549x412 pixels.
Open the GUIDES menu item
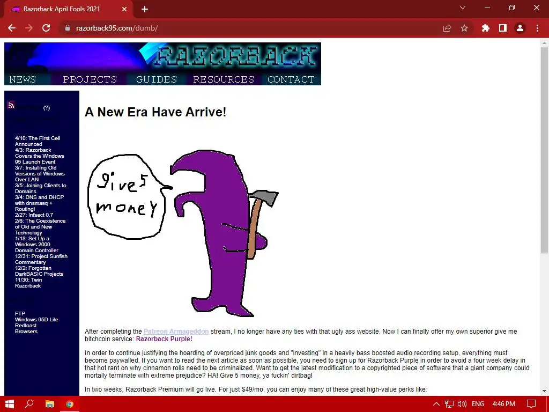[157, 79]
